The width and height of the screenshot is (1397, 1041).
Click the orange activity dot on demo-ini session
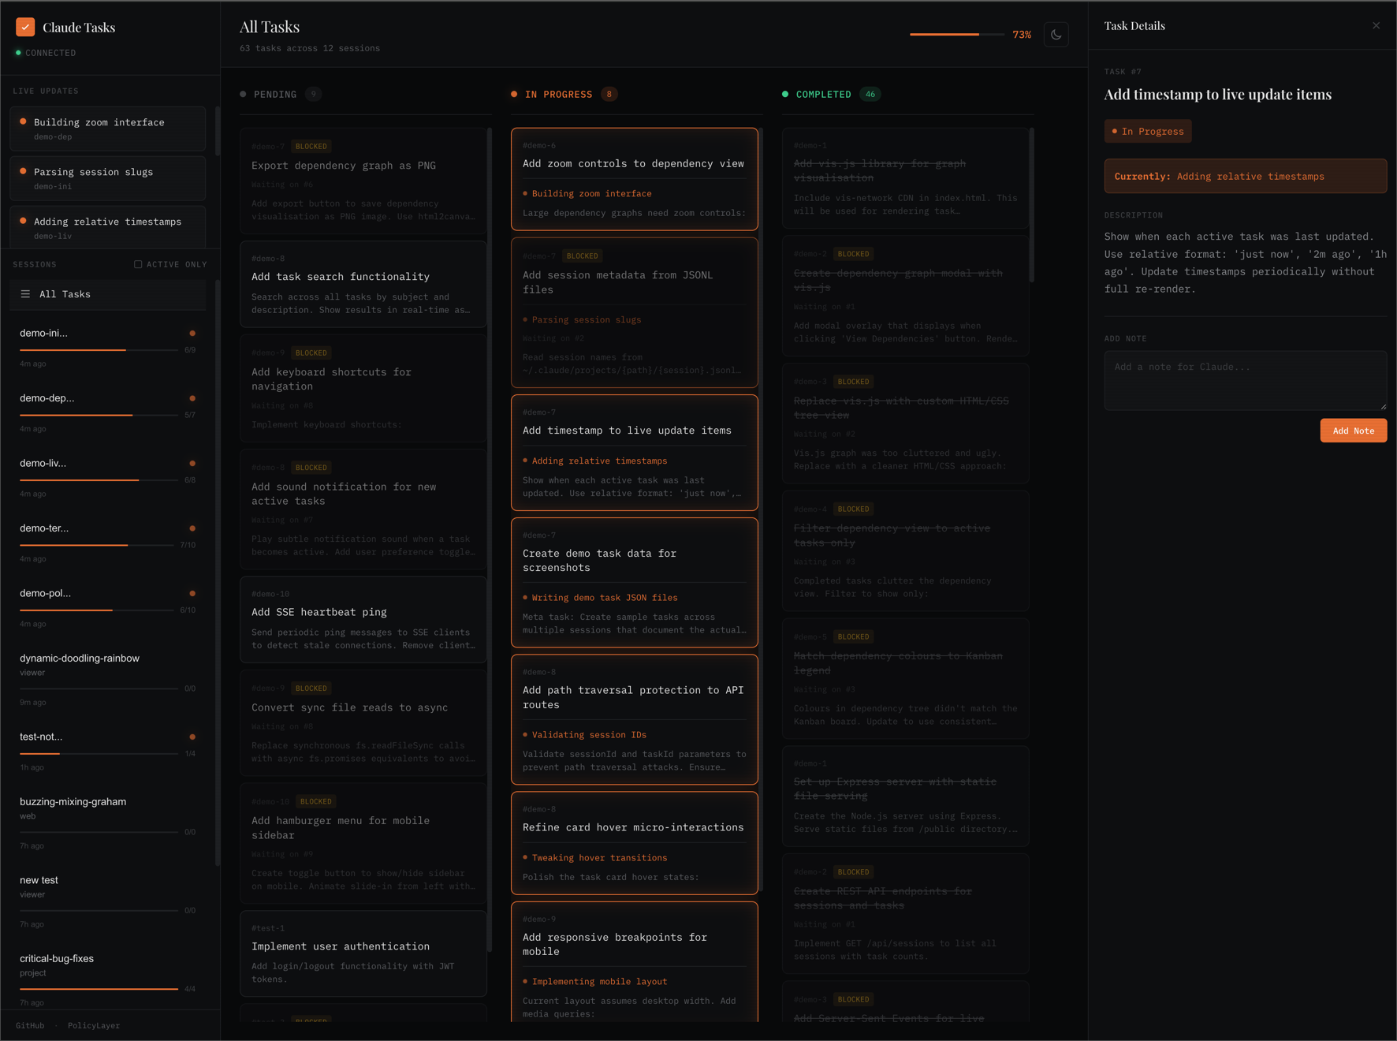click(192, 333)
